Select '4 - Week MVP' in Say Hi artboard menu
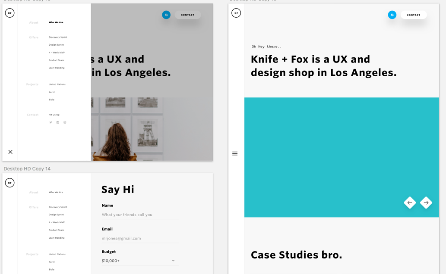This screenshot has width=446, height=274. (x=57, y=222)
